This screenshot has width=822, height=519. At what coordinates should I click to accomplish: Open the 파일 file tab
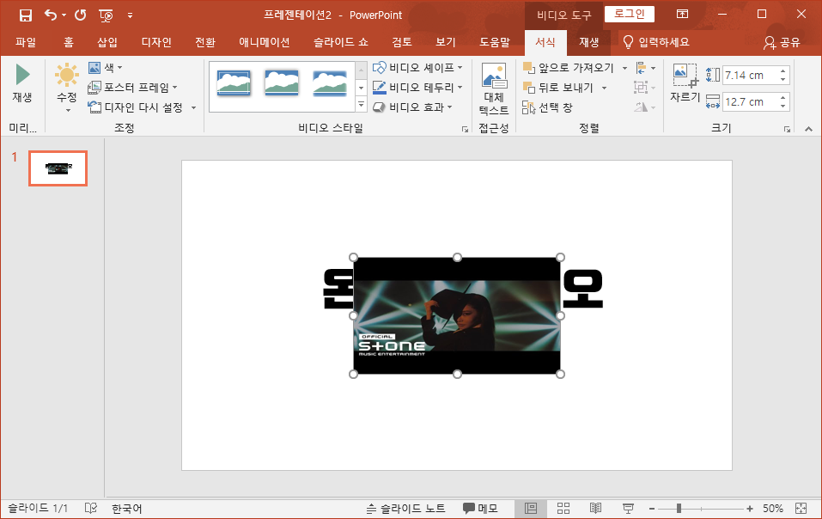26,42
